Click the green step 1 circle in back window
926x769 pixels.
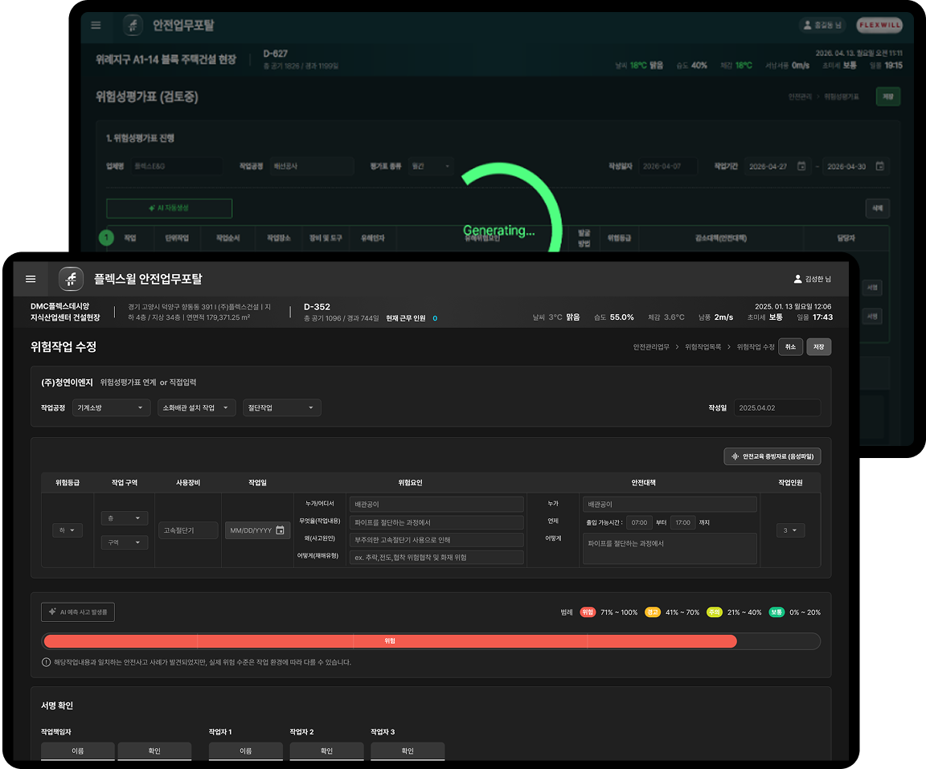point(106,238)
